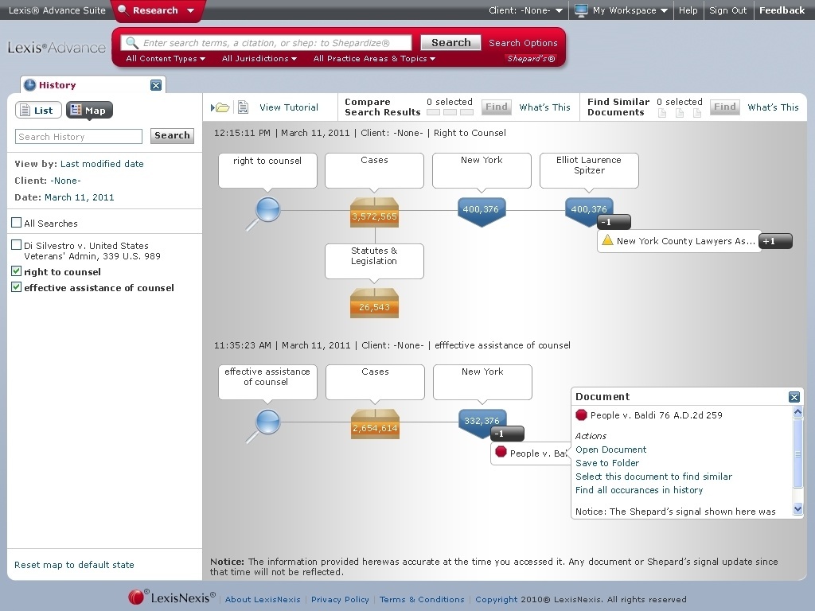815x611 pixels.
Task: Click the main search terms input field
Action: [x=266, y=43]
